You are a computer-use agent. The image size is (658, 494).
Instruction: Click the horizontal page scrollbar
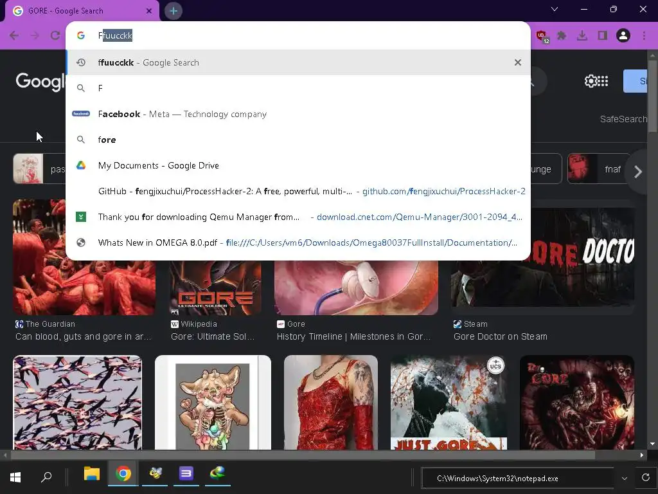[303, 455]
